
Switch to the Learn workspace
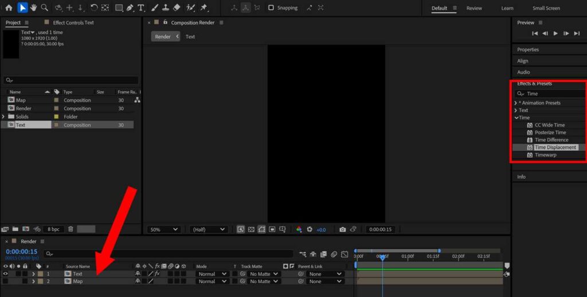507,8
